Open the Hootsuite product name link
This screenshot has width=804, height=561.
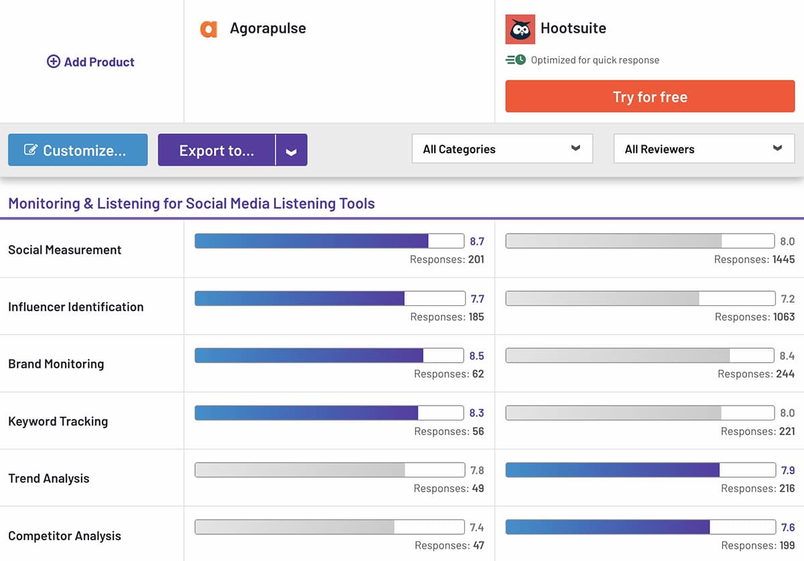click(x=574, y=28)
